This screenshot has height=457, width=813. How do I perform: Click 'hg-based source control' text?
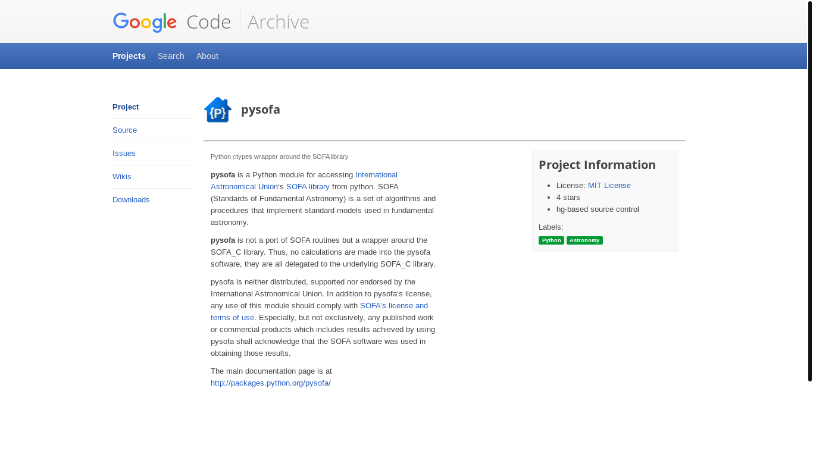pyautogui.click(x=598, y=209)
